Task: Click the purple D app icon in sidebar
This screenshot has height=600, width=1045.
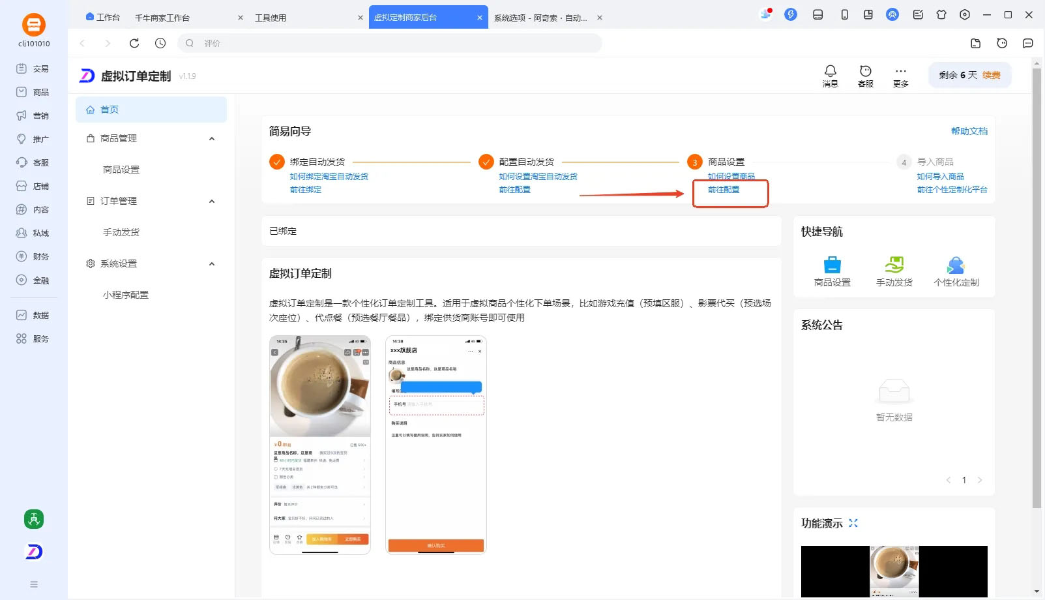Action: (x=34, y=552)
